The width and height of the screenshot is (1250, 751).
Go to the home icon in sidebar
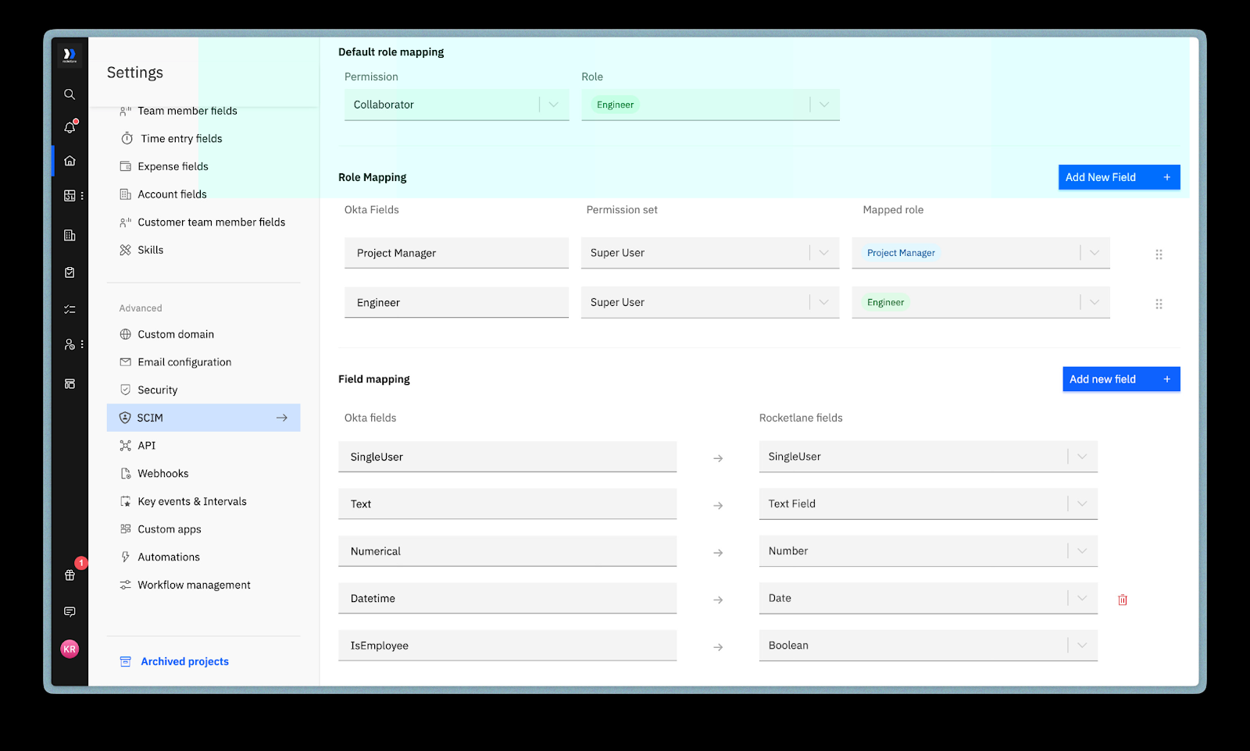pos(70,161)
